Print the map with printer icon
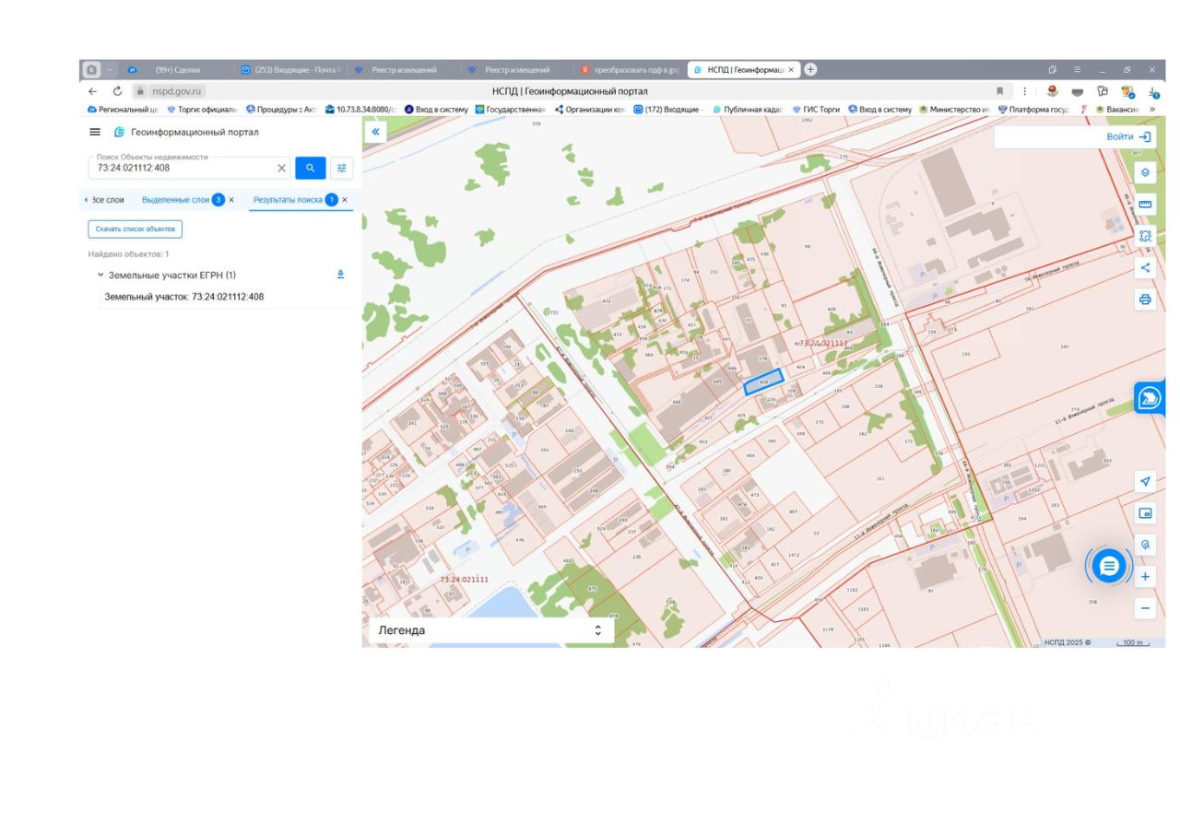This screenshot has width=1180, height=834. (x=1145, y=300)
